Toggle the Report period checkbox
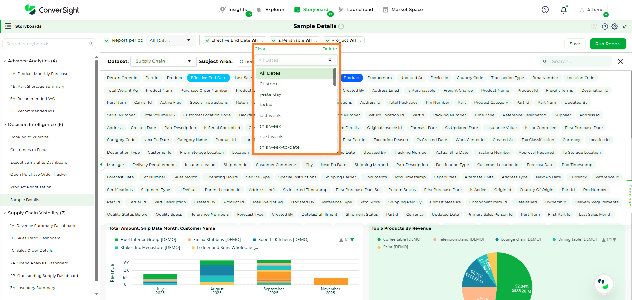 click(107, 40)
